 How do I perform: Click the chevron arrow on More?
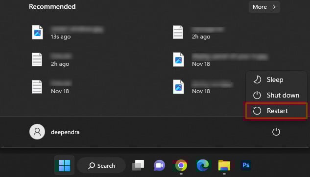(x=274, y=7)
